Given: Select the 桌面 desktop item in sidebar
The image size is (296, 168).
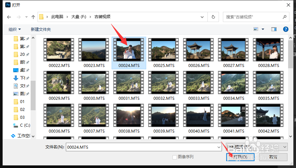Looking at the screenshot, I should pos(21,70).
